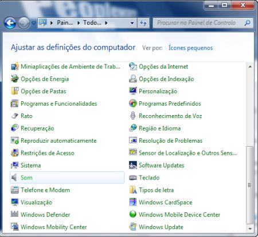The image size is (258, 237).
Task: Click the Restrições de Acesso icon
Action: pos(15,153)
